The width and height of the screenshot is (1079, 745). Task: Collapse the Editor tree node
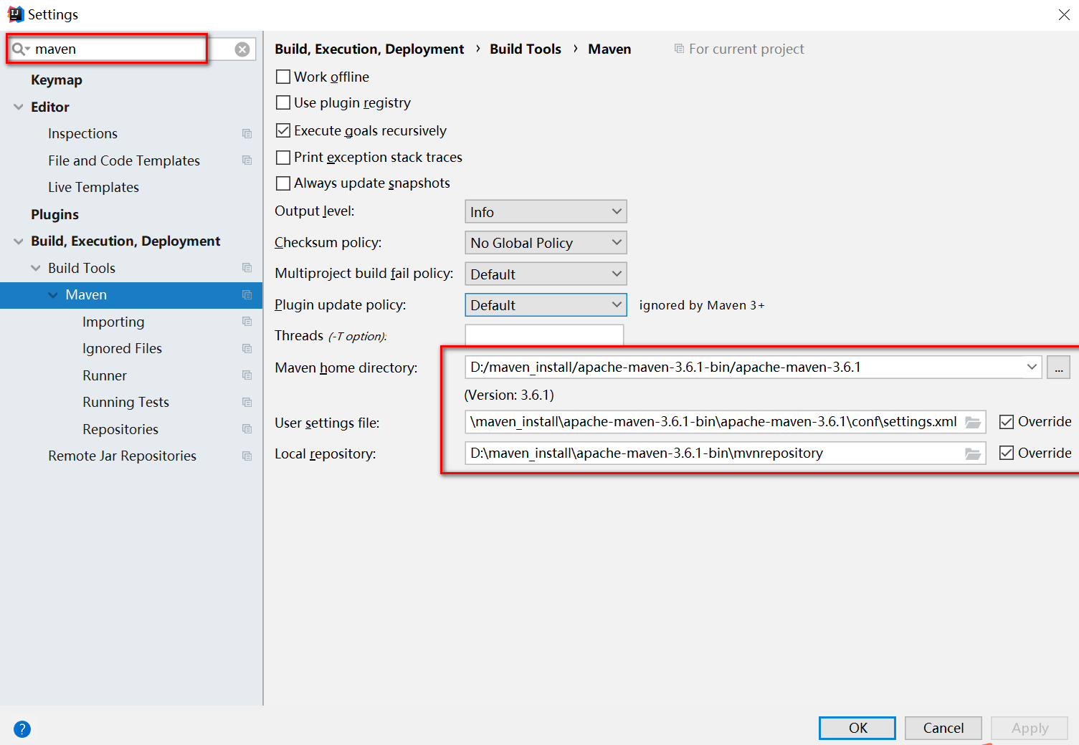(x=19, y=107)
